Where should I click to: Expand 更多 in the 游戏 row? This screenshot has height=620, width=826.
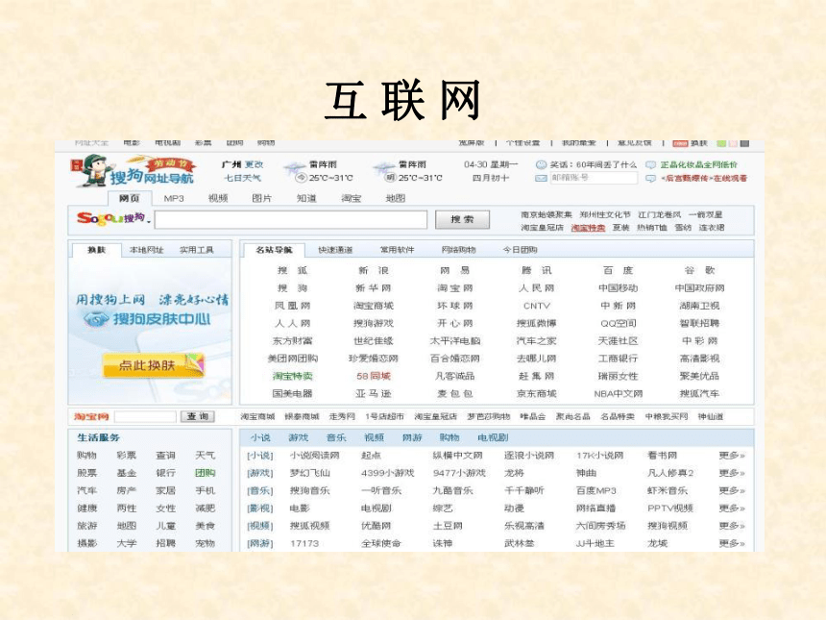732,473
